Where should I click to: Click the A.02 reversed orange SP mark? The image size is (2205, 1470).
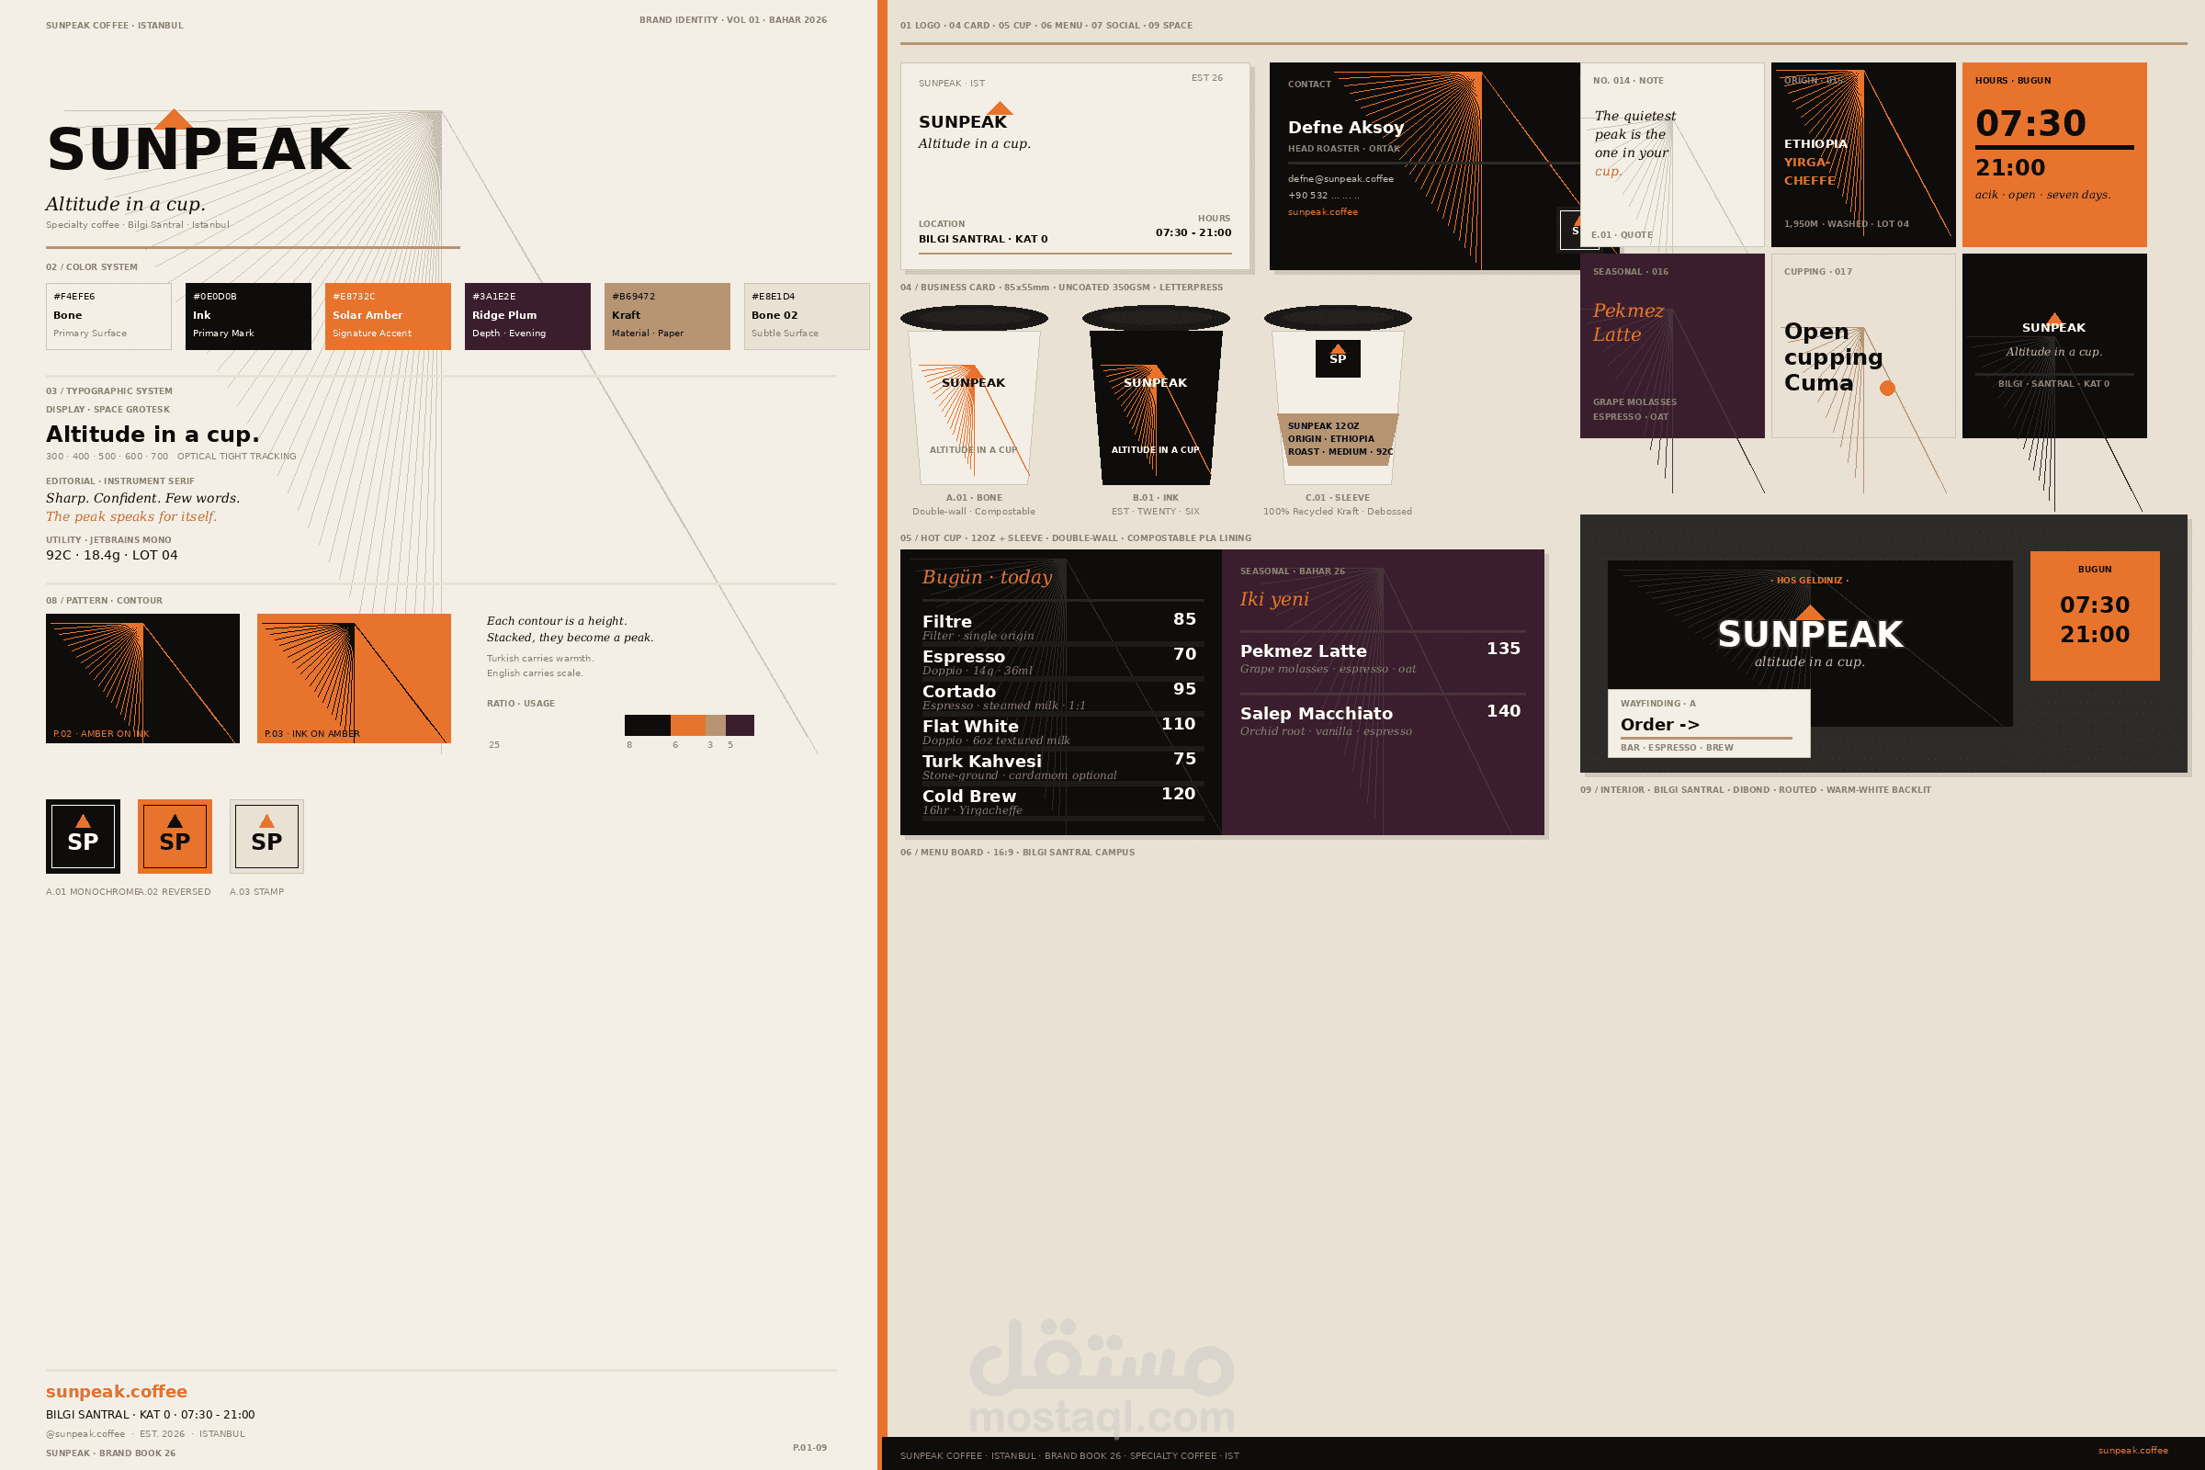tap(175, 836)
